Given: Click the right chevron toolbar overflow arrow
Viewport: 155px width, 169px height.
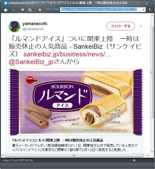Looking at the screenshot, I should pos(150,10).
